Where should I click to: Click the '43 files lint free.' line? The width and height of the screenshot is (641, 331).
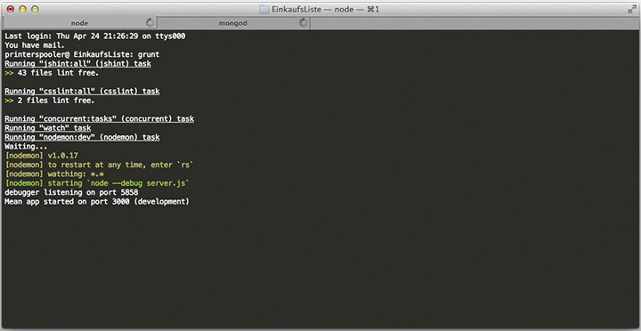pos(52,74)
